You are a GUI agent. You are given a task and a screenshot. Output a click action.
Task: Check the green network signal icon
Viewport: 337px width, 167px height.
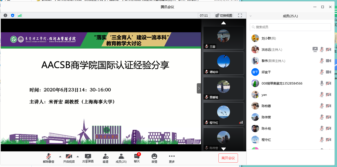click(20, 15)
